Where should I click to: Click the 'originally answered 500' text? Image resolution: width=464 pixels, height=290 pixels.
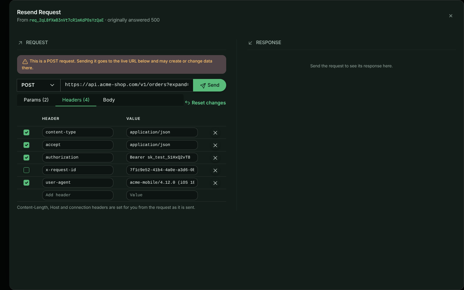pyautogui.click(x=133, y=20)
